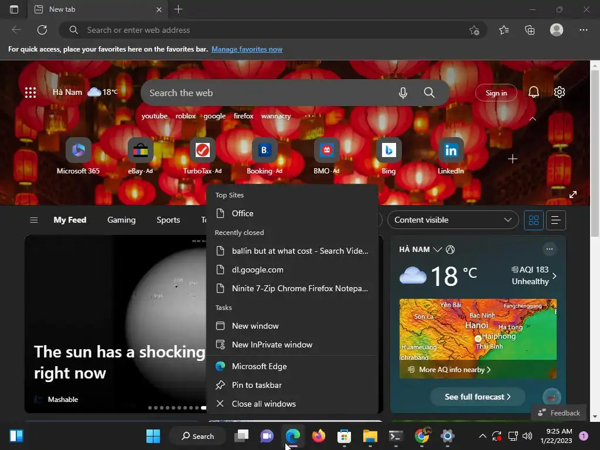Click taskbar Search box
The width and height of the screenshot is (600, 450).
click(x=198, y=436)
